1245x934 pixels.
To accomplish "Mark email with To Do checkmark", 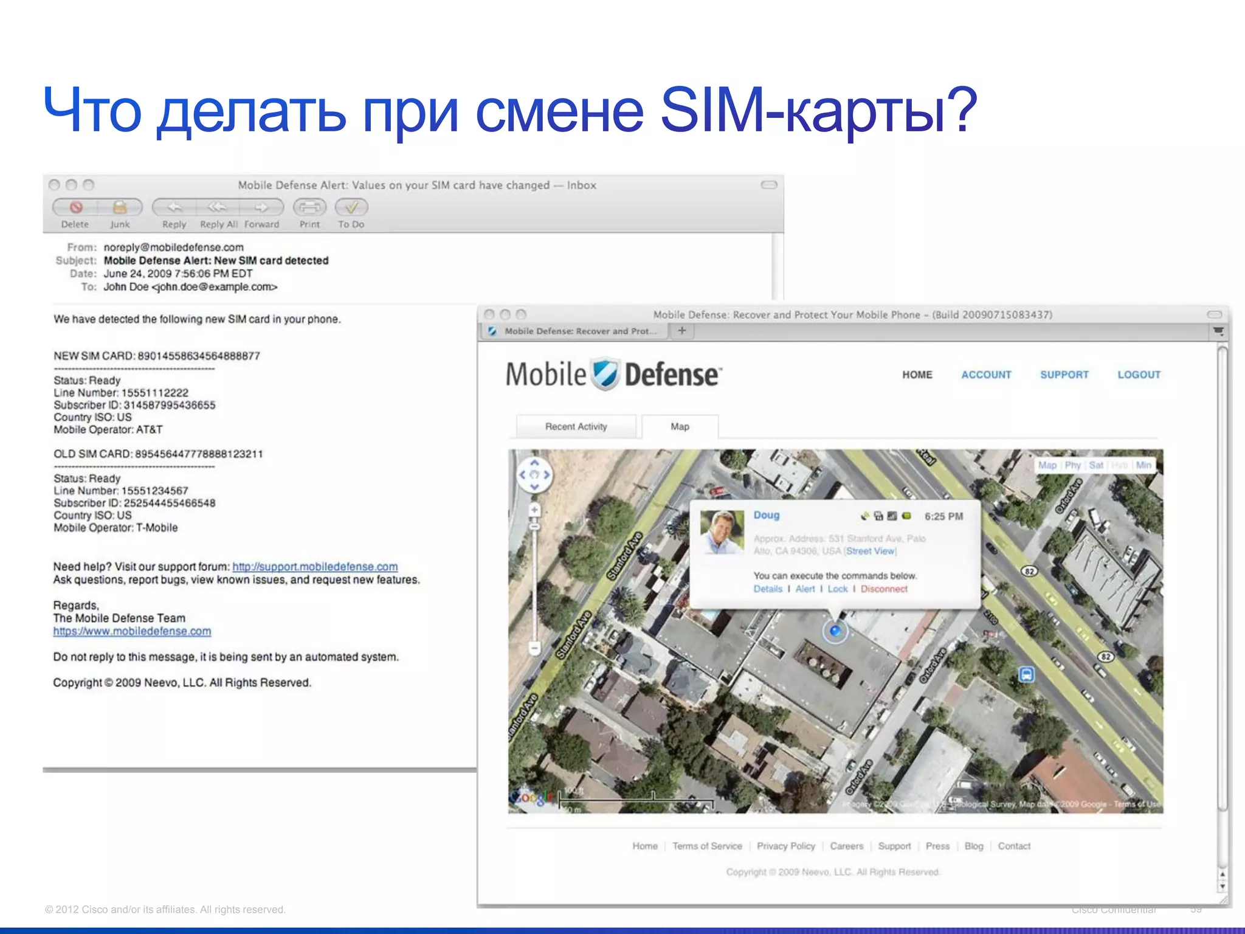I will 351,207.
